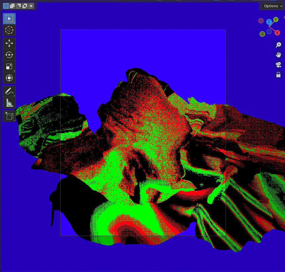
Task: Click the blue Z axis on gizmo
Action: click(x=269, y=22)
